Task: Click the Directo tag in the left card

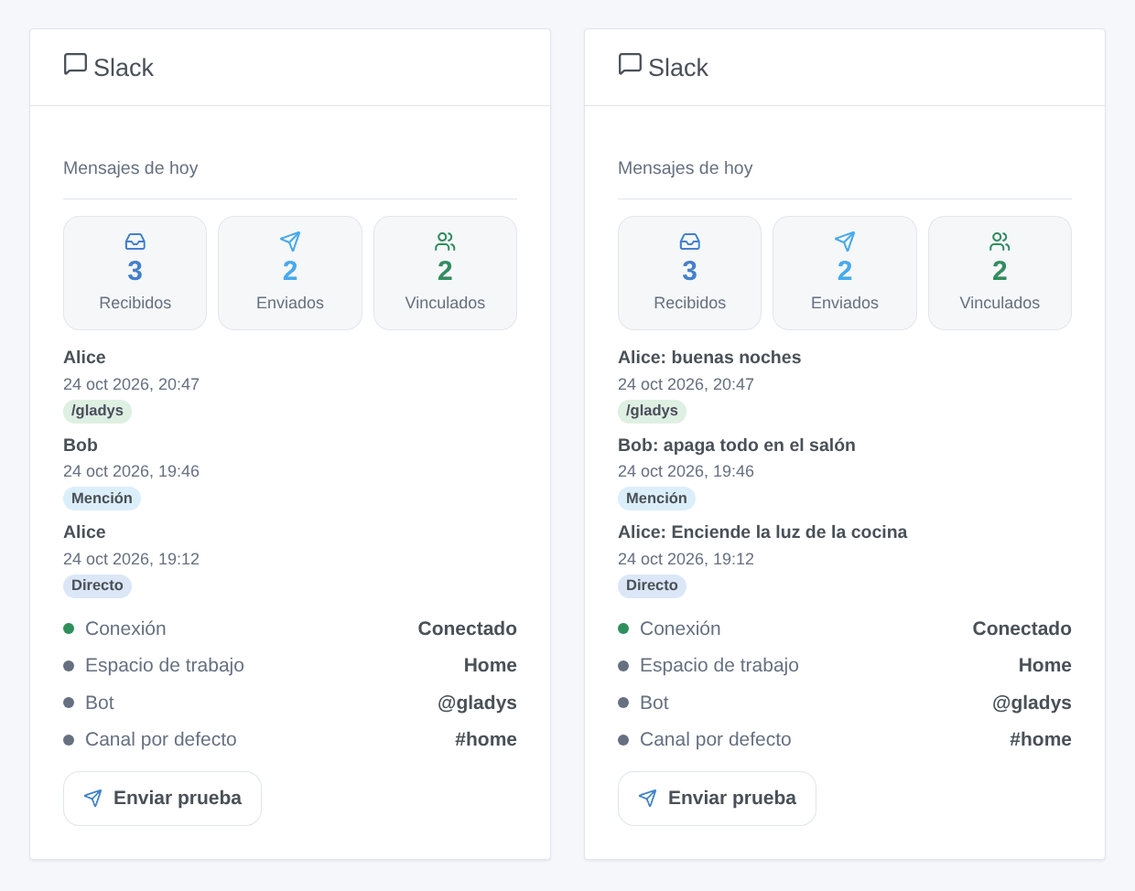Action: (97, 585)
